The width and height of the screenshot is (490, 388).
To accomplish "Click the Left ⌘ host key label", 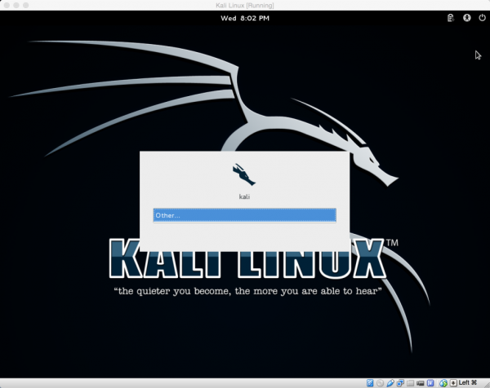I will click(x=467, y=382).
